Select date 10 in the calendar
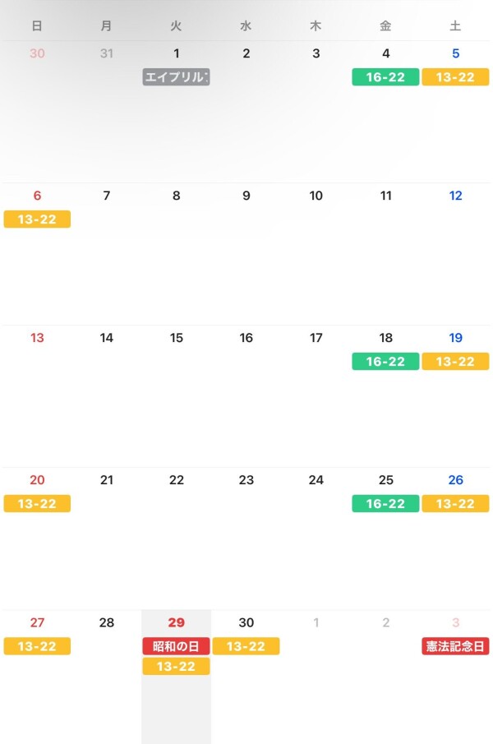Screen dimensions: 493x744 pyautogui.click(x=316, y=196)
